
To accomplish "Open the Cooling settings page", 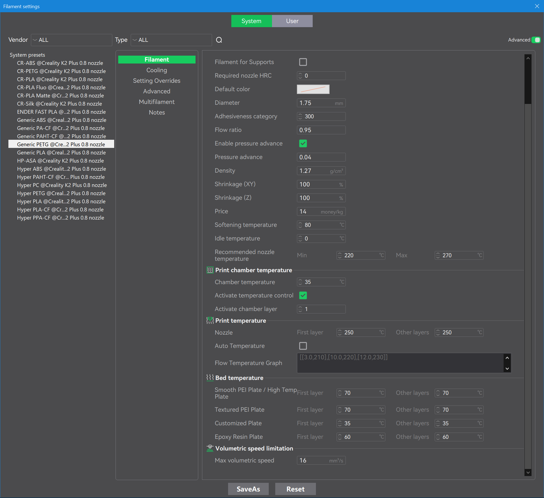I will [156, 70].
